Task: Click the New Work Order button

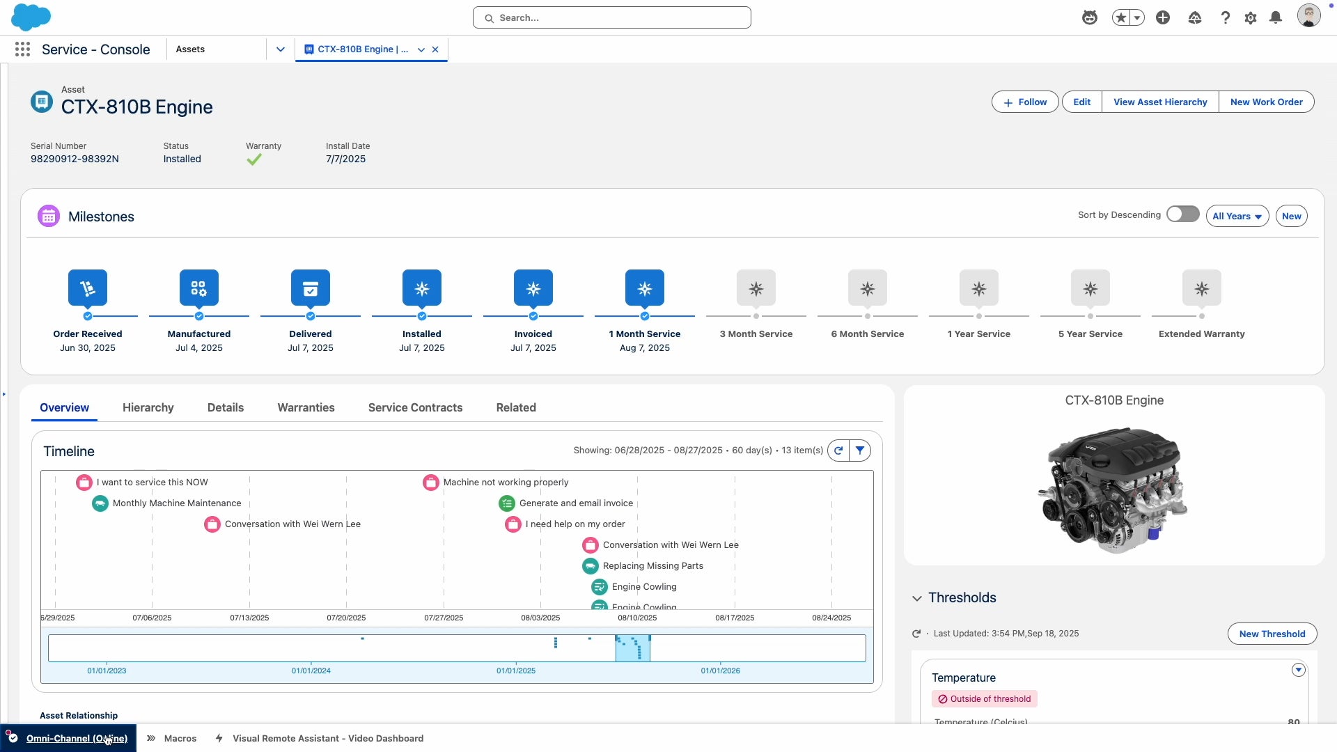Action: coord(1266,102)
